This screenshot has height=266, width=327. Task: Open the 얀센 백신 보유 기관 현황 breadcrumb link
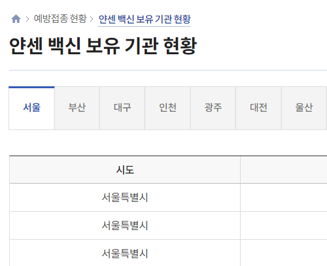click(x=145, y=20)
